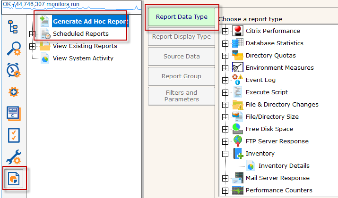
Task: Collapse the Inventory report type node
Action: point(225,154)
